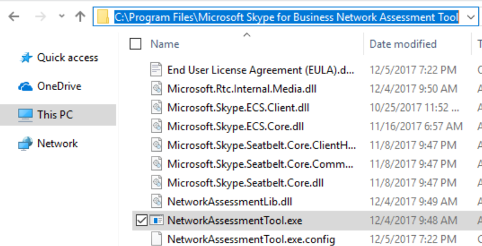Expand the address bar history dropdown

pos(469,17)
